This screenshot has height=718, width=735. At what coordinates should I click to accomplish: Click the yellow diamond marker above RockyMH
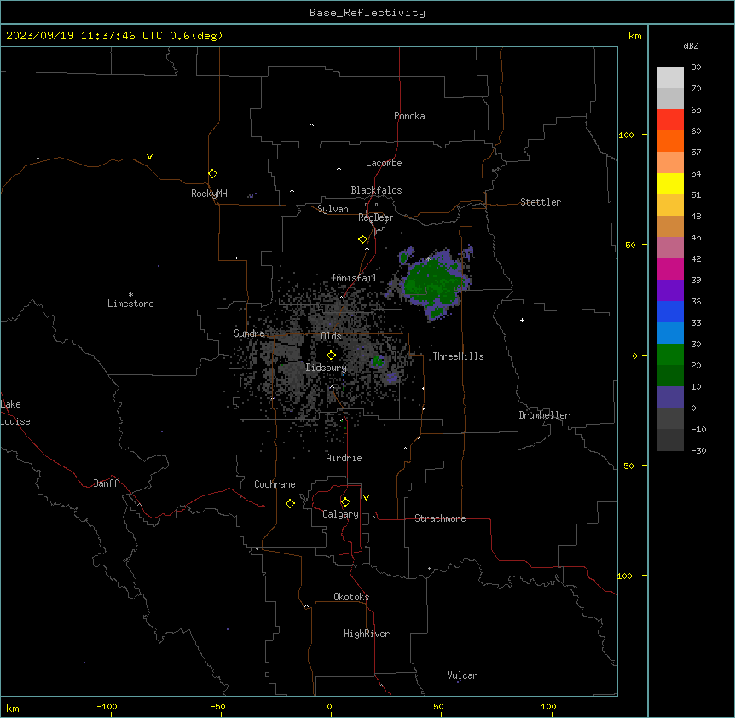coord(212,174)
